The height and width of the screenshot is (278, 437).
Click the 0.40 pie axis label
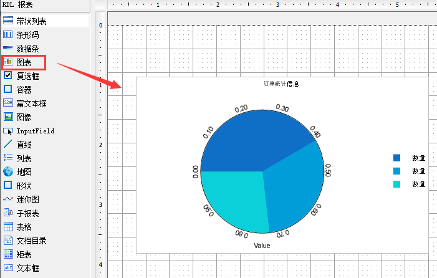pos(315,132)
